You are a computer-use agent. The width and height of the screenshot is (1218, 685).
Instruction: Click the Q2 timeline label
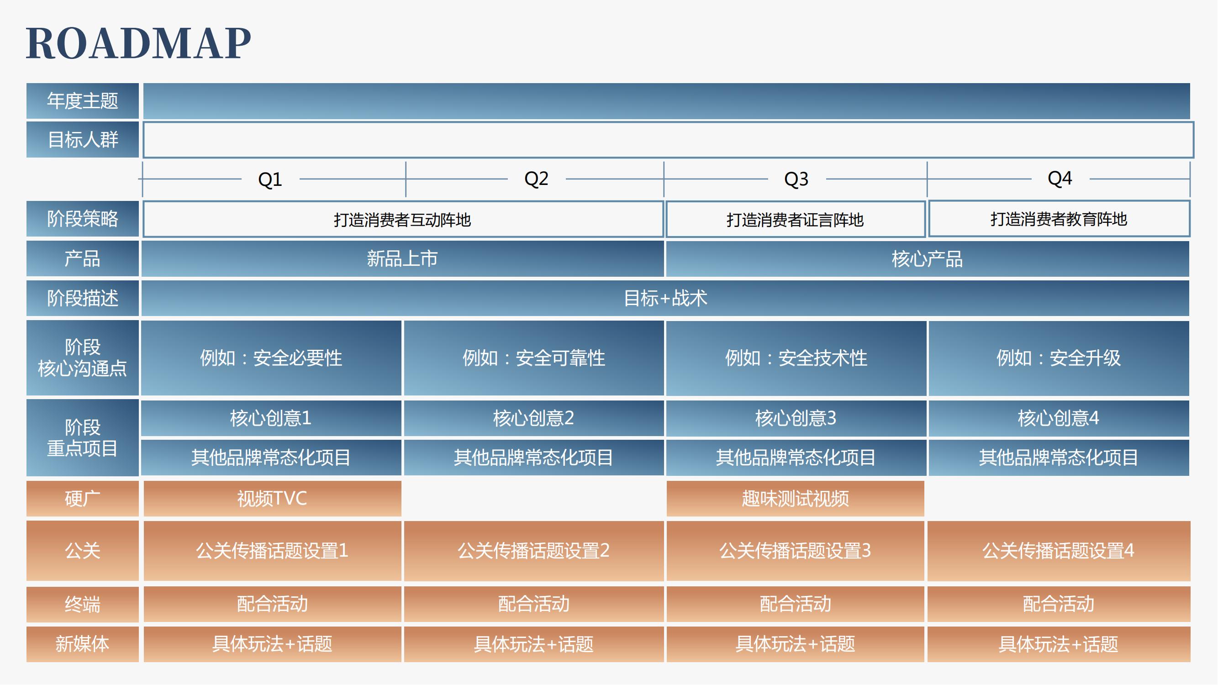pos(536,179)
